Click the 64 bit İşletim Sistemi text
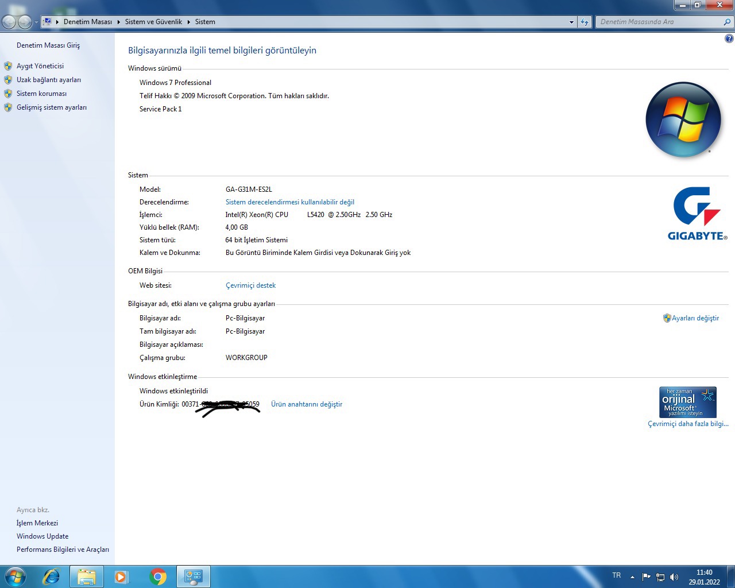The image size is (735, 588). 257,240
